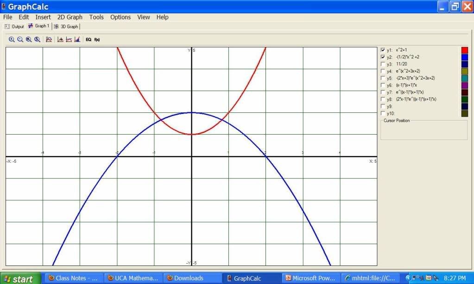Image resolution: width=474 pixels, height=284 pixels.
Task: Click the y6 equation text (x-1)*(x+1)*x
Action: pos(406,85)
